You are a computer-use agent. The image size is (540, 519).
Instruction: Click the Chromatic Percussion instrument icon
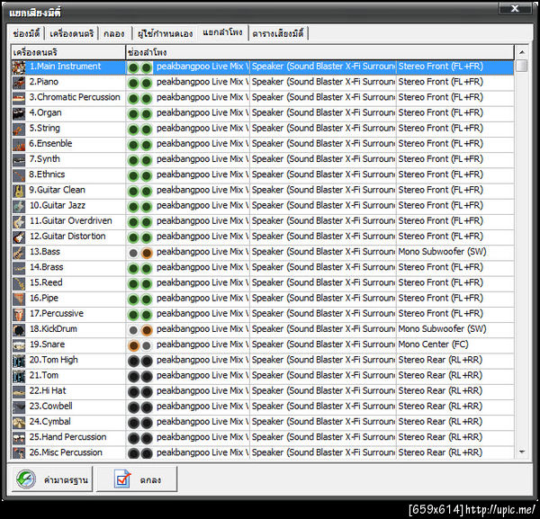19,98
